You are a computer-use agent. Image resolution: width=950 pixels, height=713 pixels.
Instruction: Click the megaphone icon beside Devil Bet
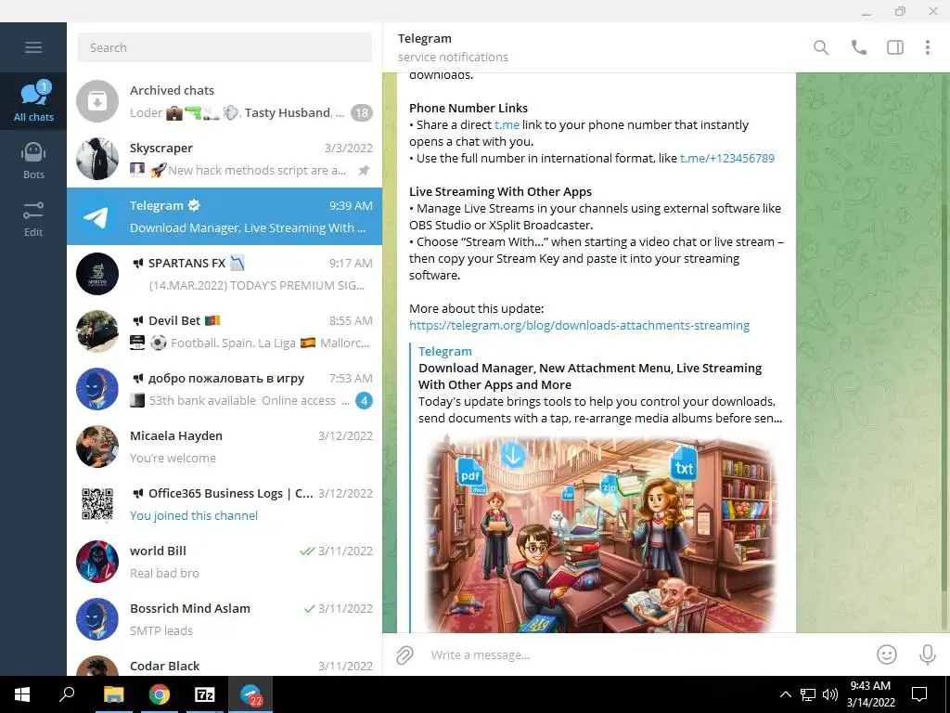137,320
